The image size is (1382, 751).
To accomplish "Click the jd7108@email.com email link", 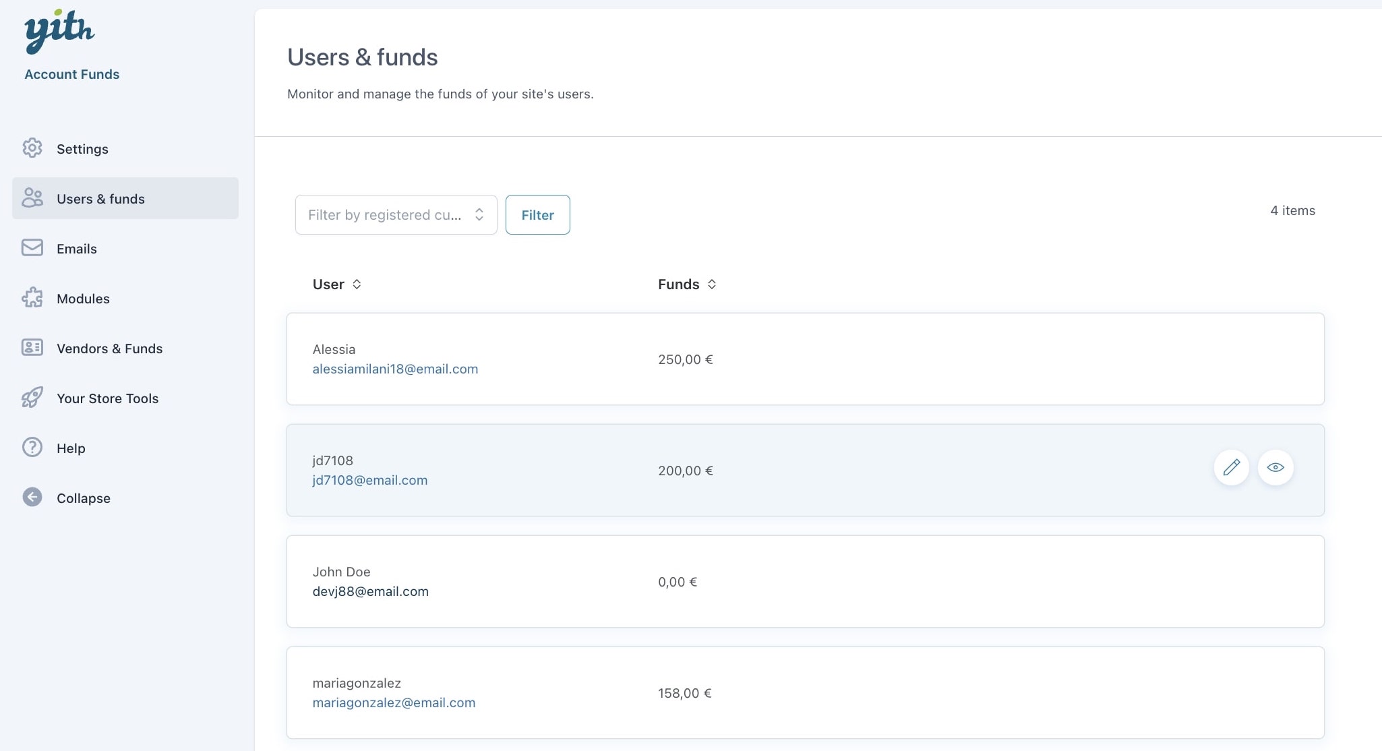I will point(369,481).
